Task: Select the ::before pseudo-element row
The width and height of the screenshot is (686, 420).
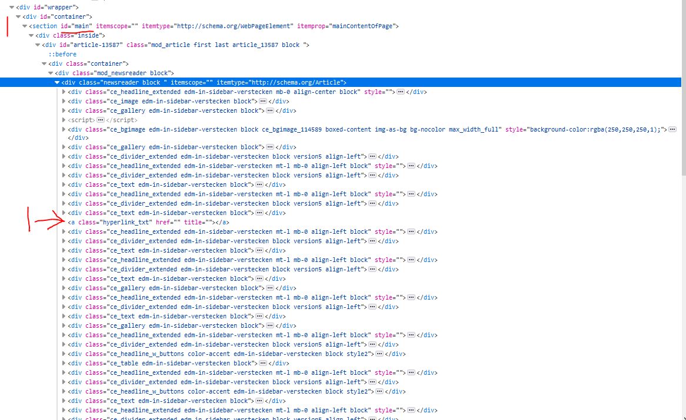Action: pos(62,54)
